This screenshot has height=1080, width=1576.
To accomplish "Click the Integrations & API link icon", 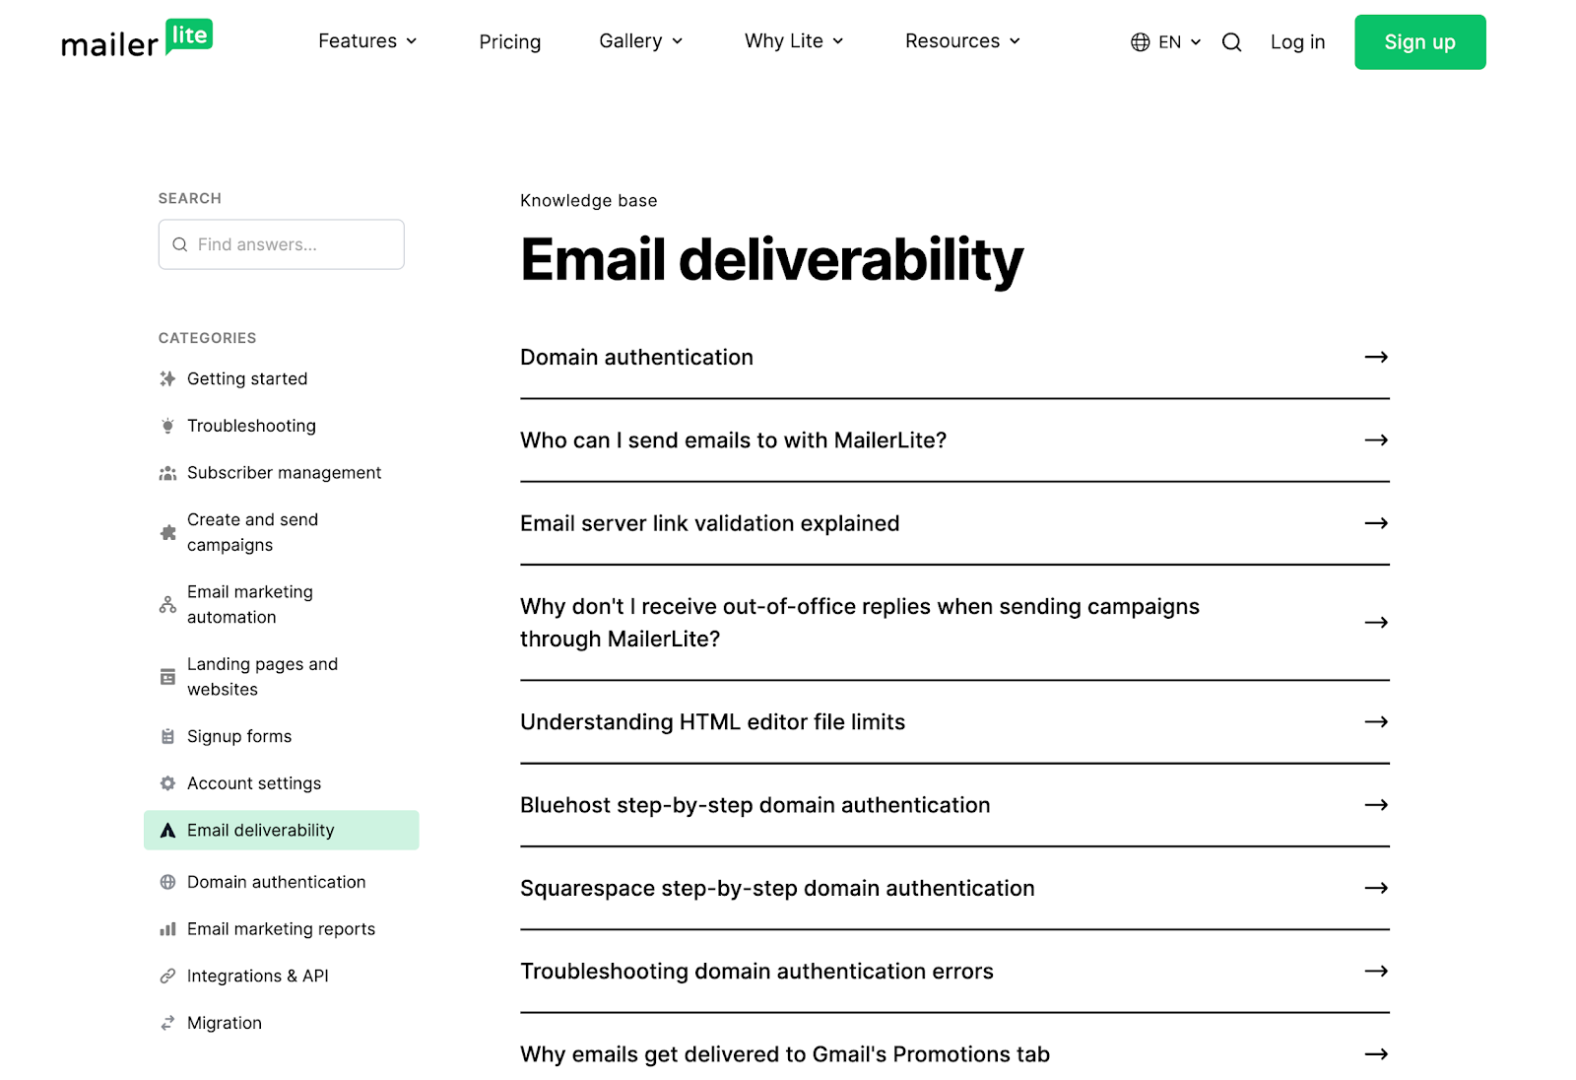I will click(x=167, y=976).
